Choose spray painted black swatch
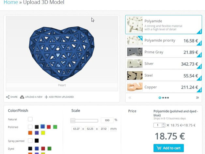 37,141
